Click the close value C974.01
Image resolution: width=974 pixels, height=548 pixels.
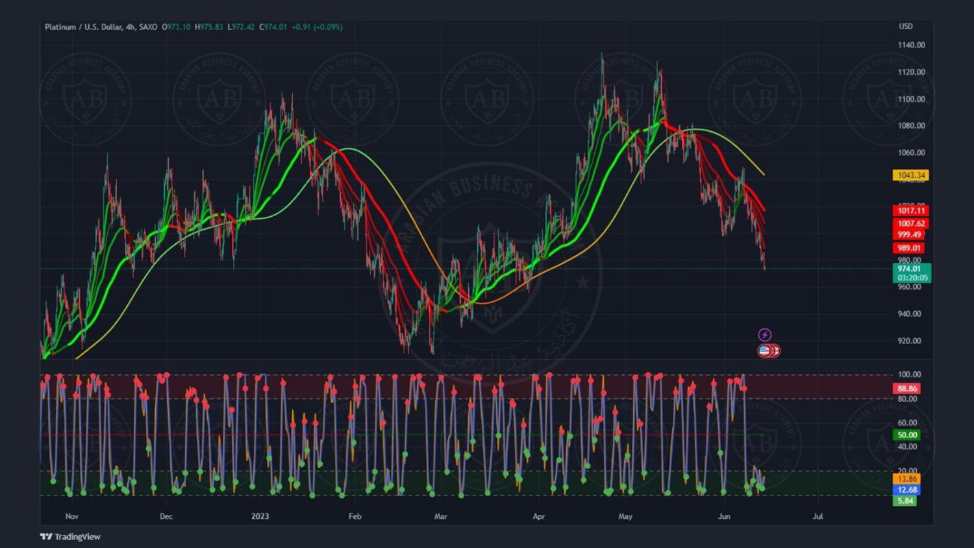273,27
